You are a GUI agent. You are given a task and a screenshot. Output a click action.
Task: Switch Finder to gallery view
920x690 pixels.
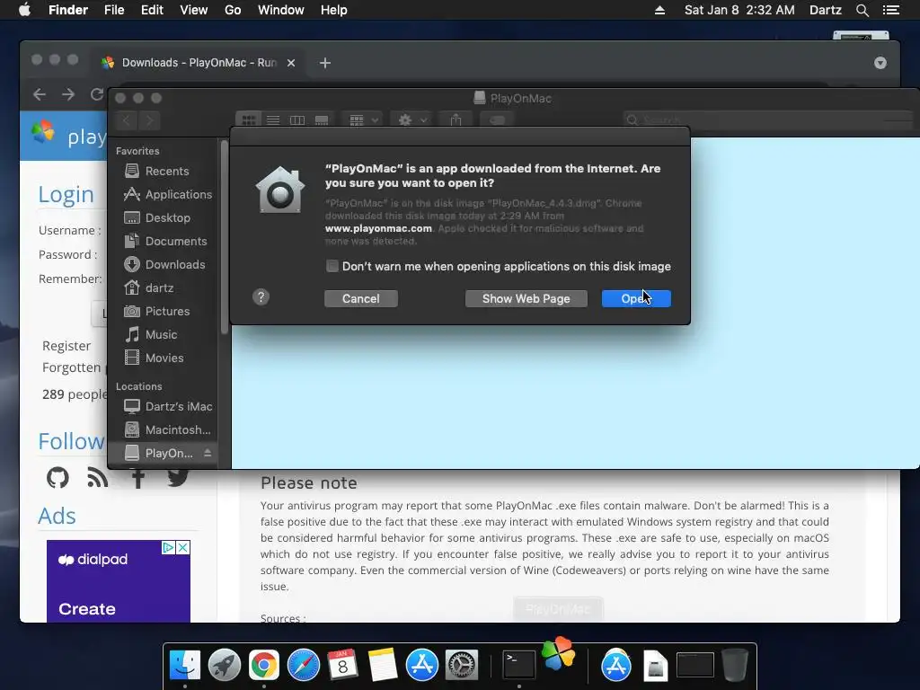[x=322, y=120]
